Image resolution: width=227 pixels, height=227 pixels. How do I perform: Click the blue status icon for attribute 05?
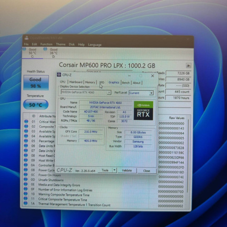[x=26, y=141]
